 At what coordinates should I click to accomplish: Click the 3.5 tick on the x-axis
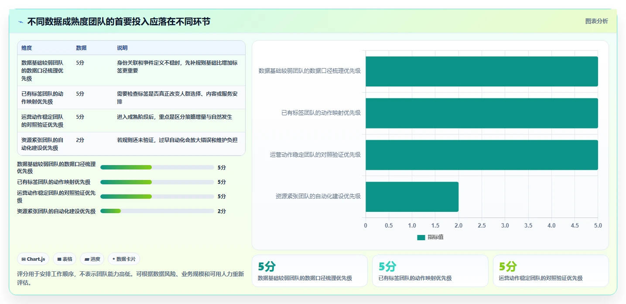[x=528, y=226]
